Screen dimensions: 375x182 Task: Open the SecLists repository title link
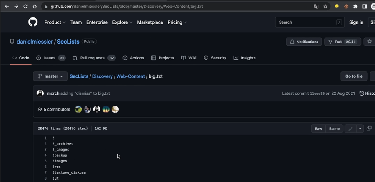pyautogui.click(x=68, y=42)
